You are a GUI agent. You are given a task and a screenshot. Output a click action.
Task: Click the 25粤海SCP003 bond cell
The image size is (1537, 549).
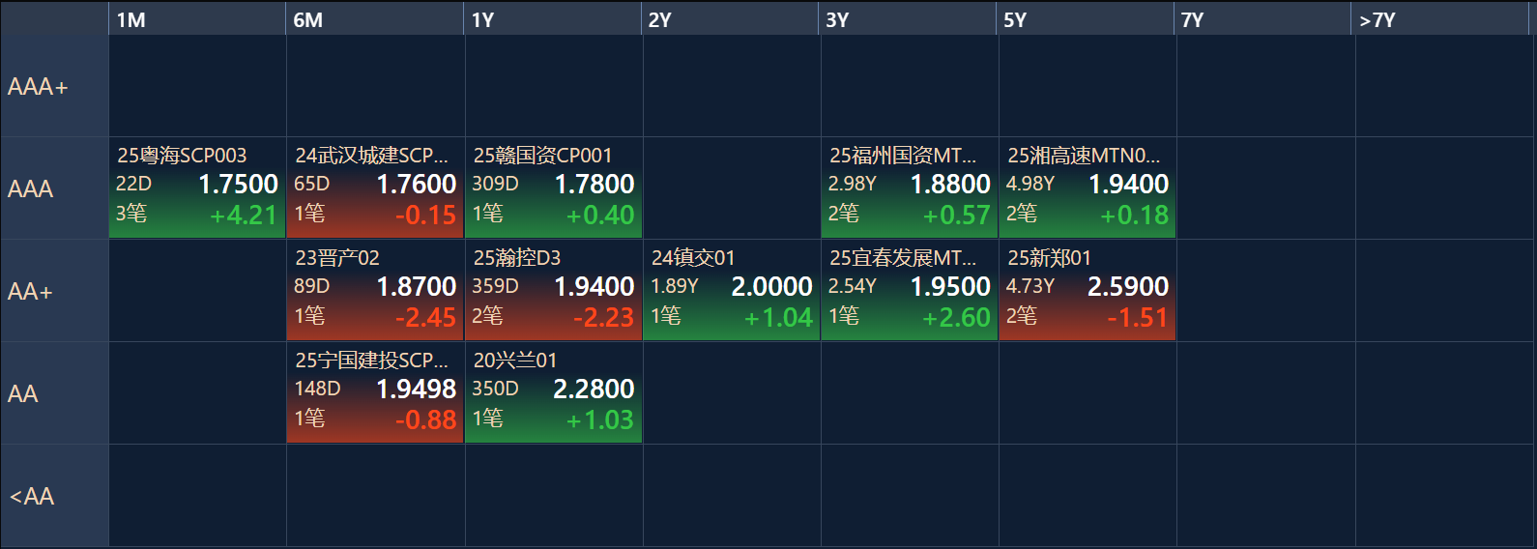point(197,188)
